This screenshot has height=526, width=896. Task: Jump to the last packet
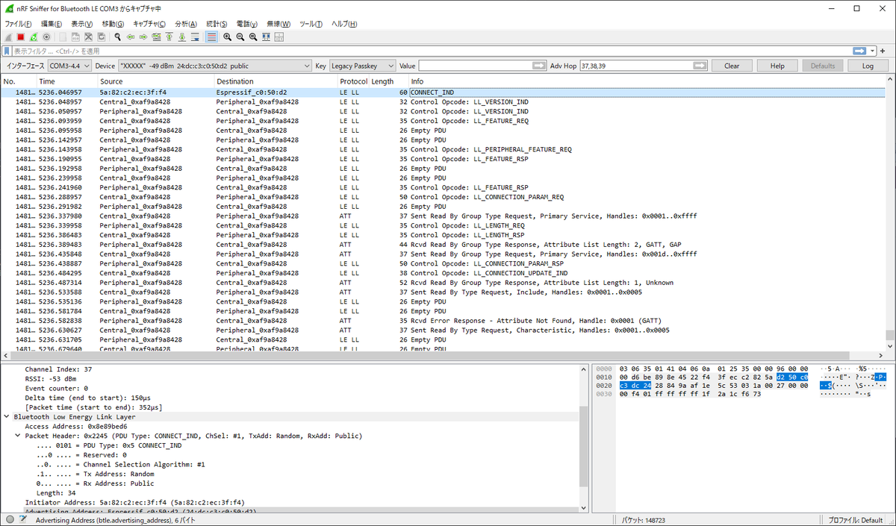click(181, 37)
